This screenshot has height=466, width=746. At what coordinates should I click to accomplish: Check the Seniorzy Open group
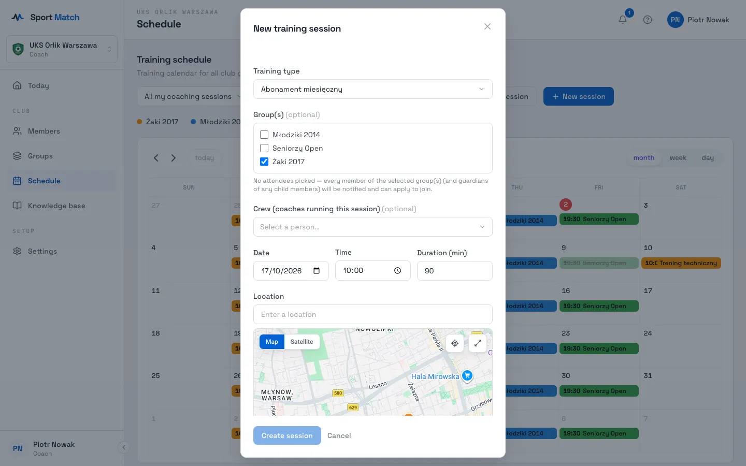tap(264, 148)
